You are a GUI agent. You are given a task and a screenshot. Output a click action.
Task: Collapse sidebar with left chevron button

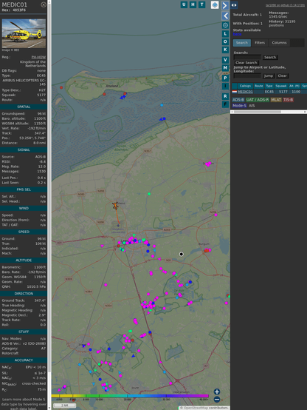(225, 16)
